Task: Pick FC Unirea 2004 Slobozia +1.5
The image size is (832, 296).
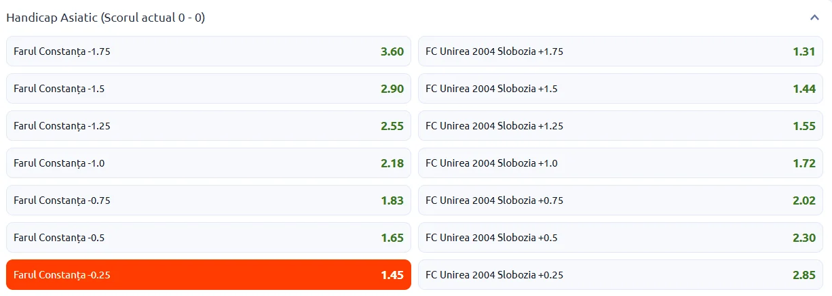Action: click(x=620, y=88)
